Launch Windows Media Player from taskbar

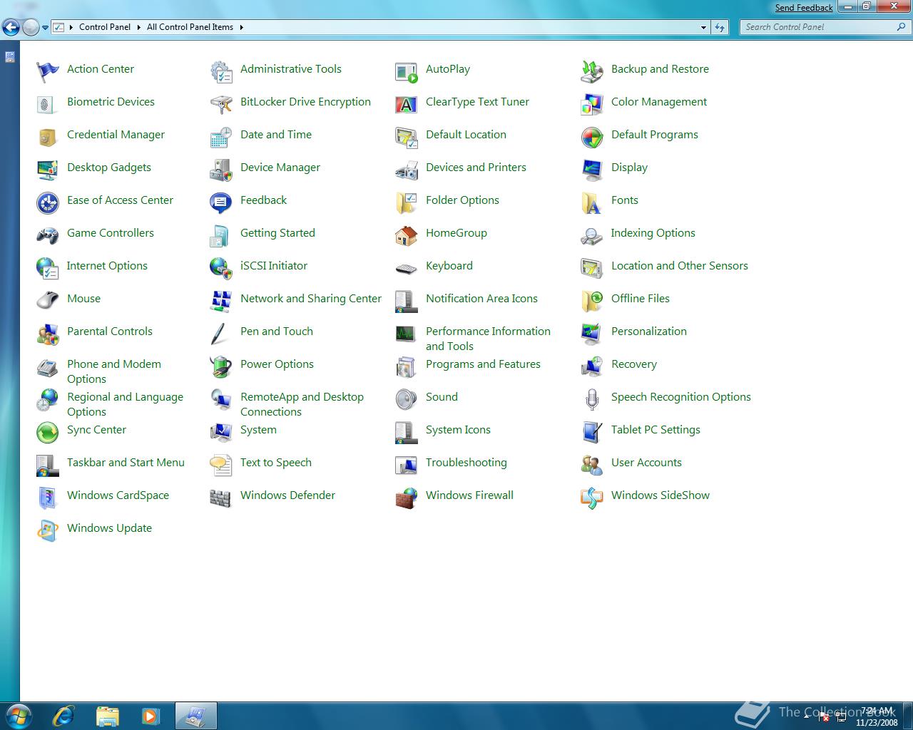[x=151, y=715]
